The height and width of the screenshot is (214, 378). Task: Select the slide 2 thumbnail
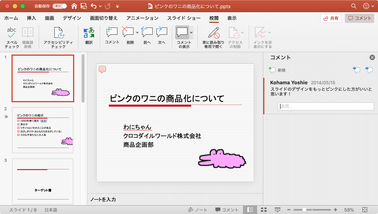(42, 130)
